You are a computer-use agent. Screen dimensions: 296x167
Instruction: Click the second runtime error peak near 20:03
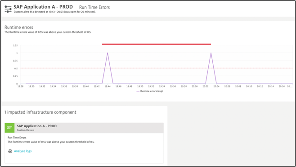[211, 53]
